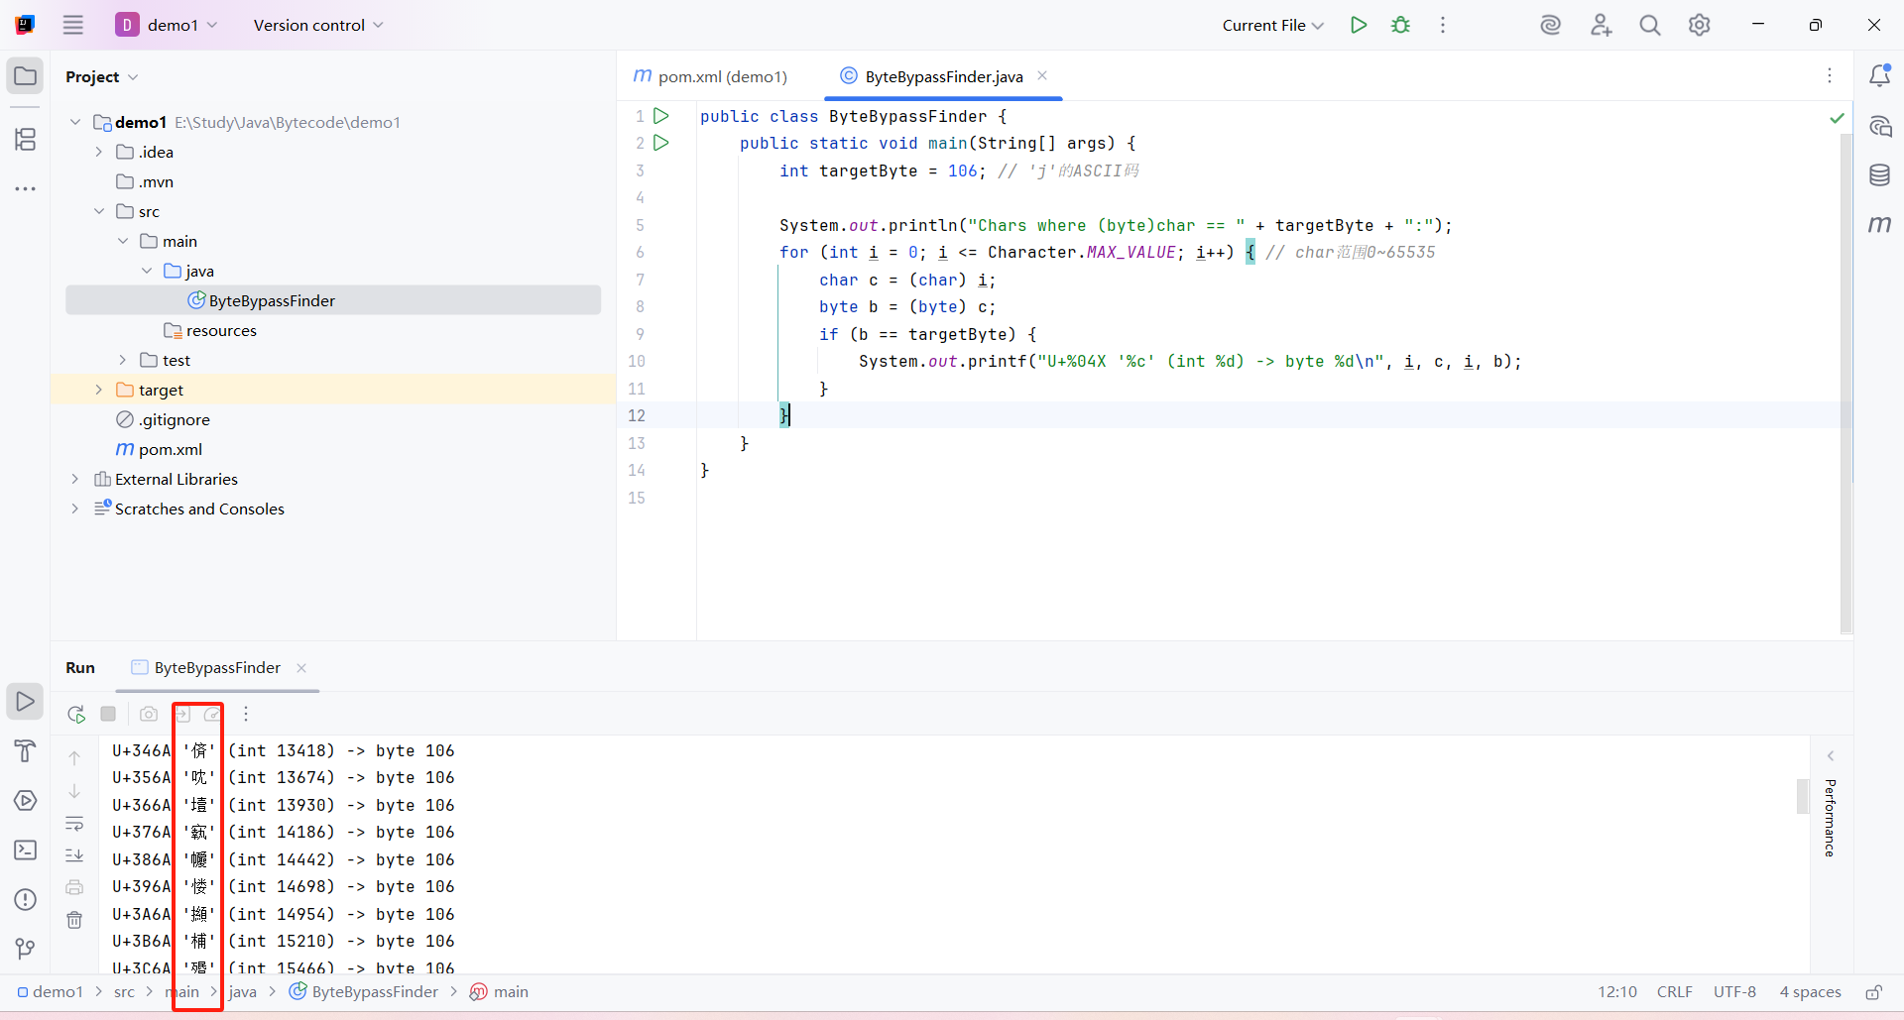Toggle soft-wrap in the console output
The width and height of the screenshot is (1904, 1020).
(x=74, y=824)
